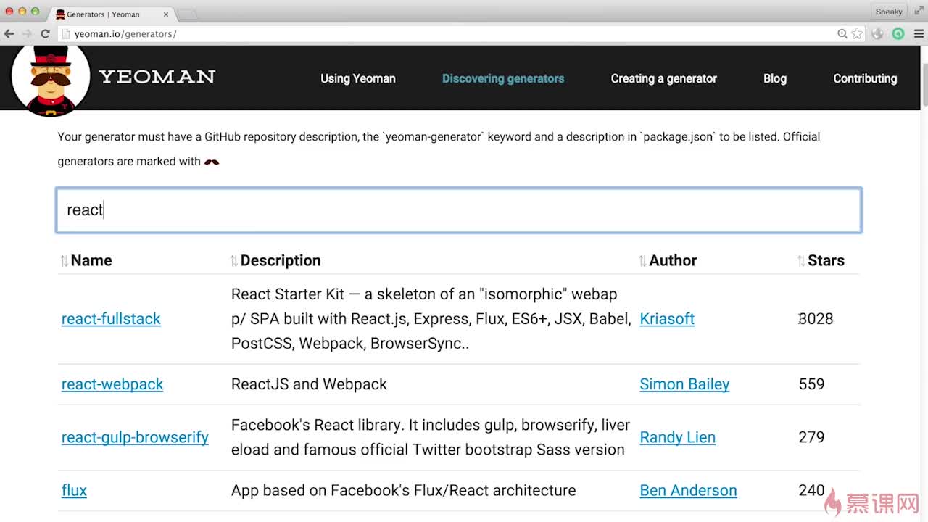Click the Sneaky profile button
Image resolution: width=928 pixels, height=522 pixels.
point(889,11)
